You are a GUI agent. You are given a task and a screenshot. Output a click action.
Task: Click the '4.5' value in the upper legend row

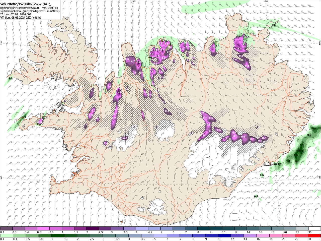(150, 232)
